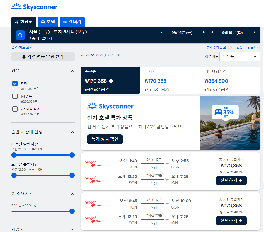Click 특가 상품 확인 hotel deals button

[x=105, y=139]
